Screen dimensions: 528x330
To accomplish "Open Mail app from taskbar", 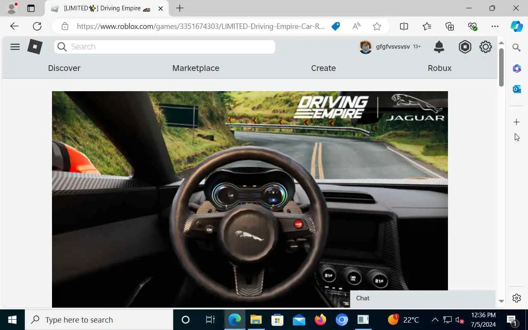I will [299, 320].
